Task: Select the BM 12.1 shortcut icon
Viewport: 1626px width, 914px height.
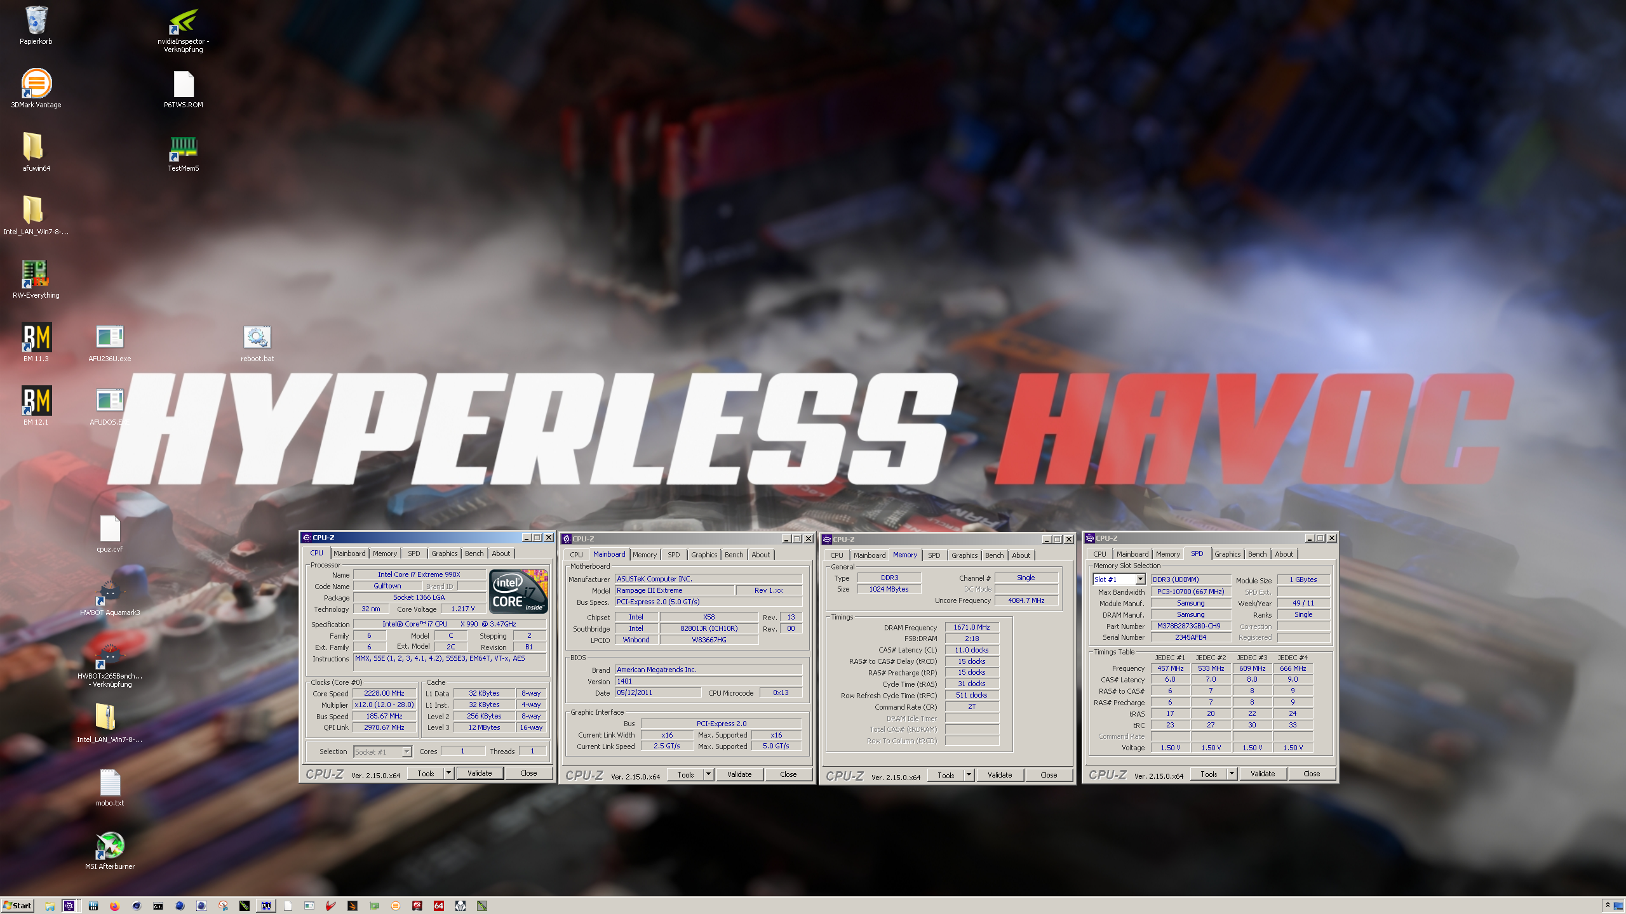Action: pyautogui.click(x=36, y=406)
